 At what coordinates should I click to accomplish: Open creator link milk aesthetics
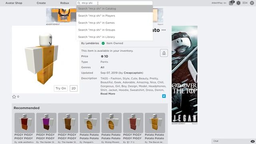[x=26, y=142]
